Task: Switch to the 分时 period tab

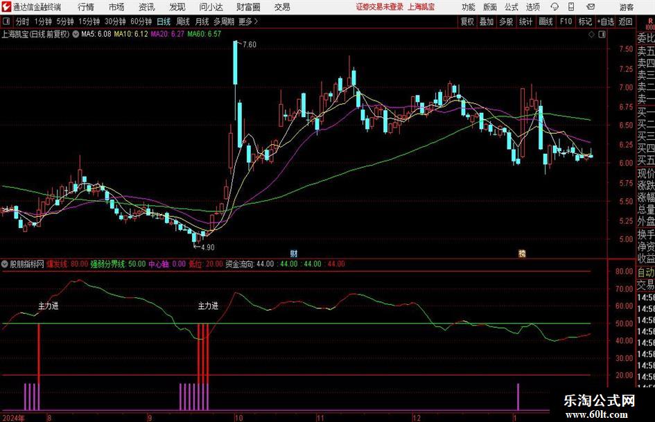Action: (x=22, y=21)
